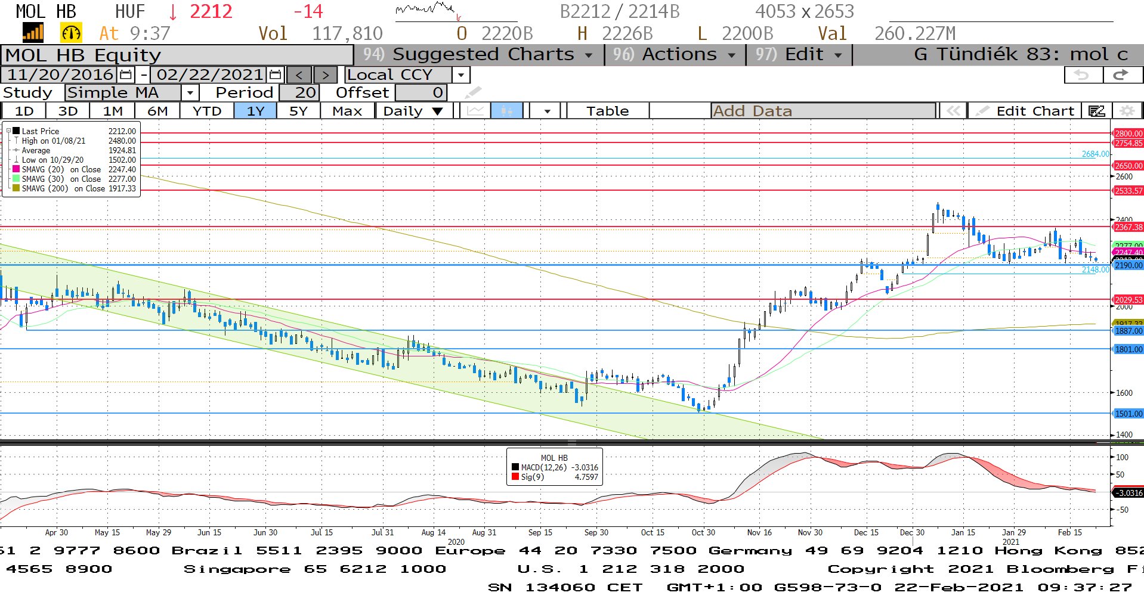Open the Actions dropdown menu

click(675, 55)
